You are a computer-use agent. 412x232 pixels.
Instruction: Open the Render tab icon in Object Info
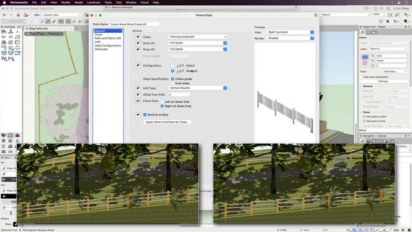click(374, 32)
